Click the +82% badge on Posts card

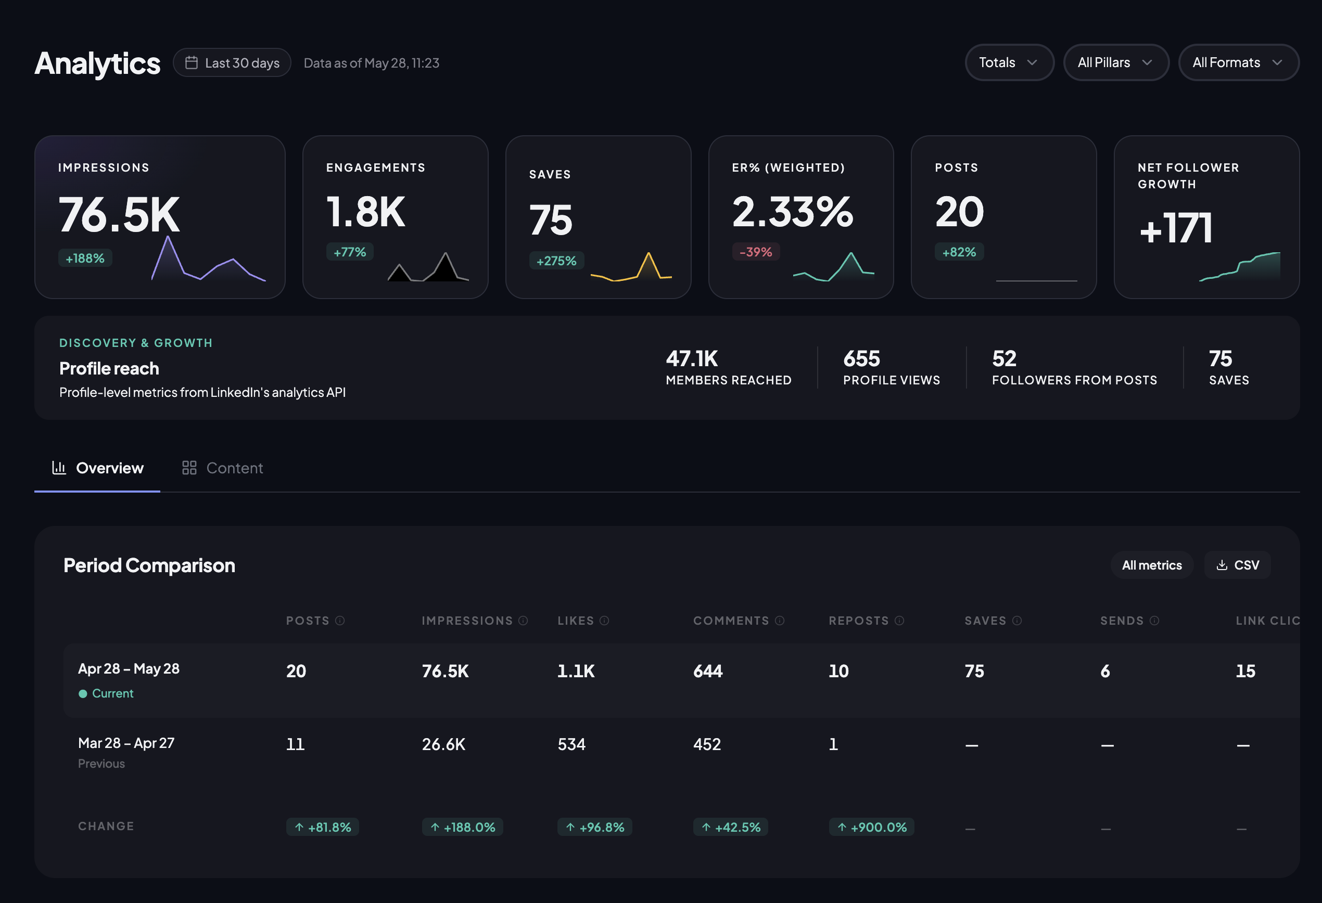pos(959,252)
